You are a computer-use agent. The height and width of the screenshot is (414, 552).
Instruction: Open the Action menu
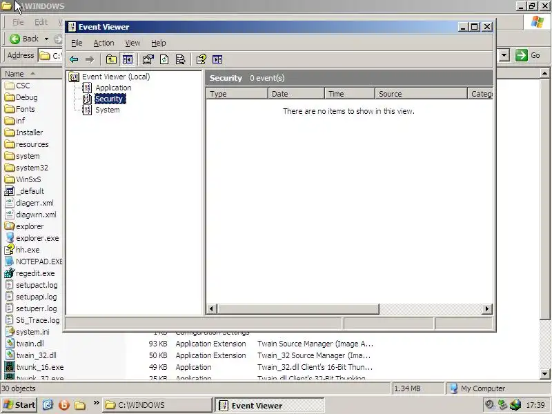[x=103, y=43]
